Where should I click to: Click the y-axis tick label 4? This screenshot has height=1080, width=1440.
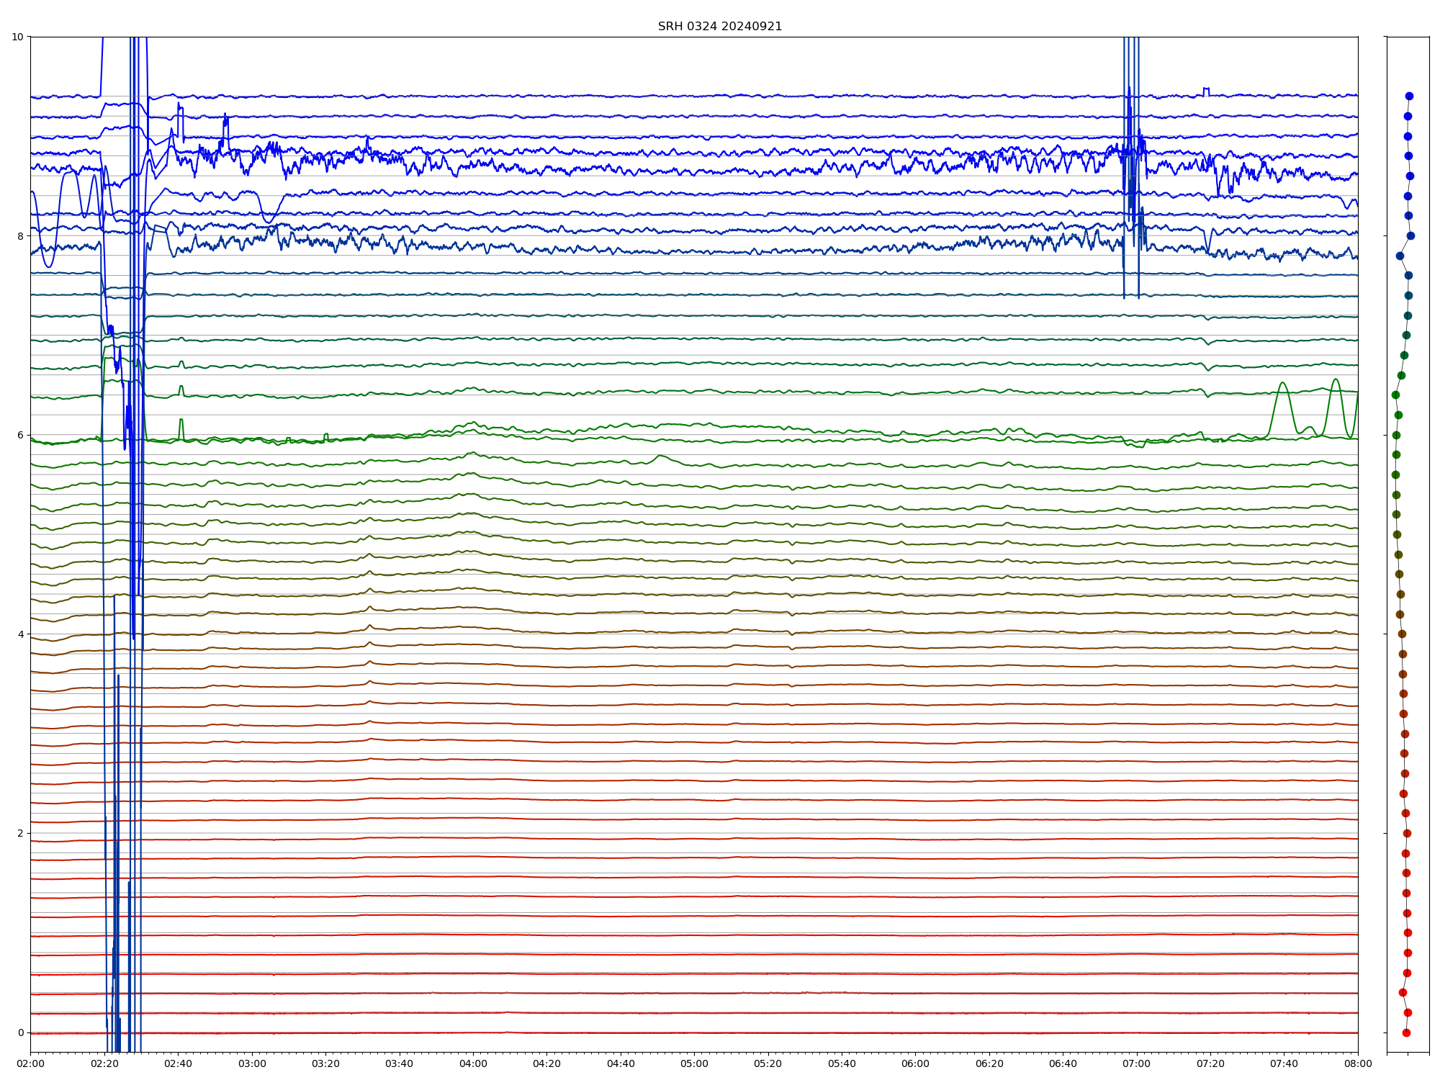pyautogui.click(x=20, y=634)
